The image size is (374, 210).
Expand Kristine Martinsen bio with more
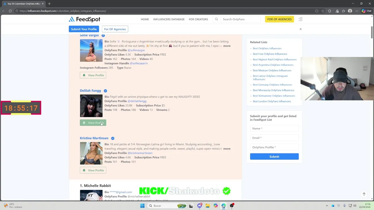click(x=227, y=149)
